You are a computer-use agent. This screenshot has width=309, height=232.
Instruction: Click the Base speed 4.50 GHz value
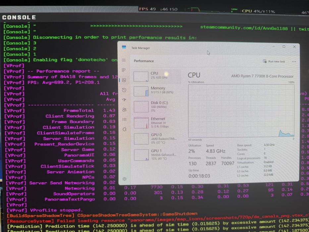(269, 145)
